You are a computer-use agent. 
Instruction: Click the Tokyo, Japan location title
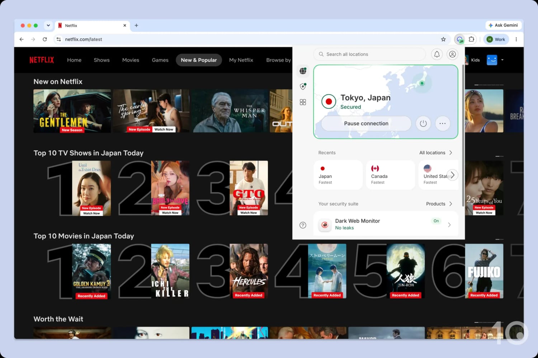365,98
